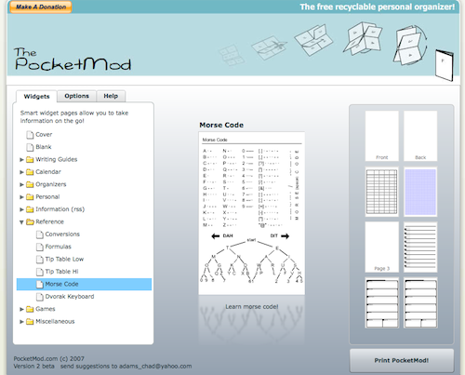Click the Games folder icon
The height and width of the screenshot is (375, 465).
click(30, 309)
